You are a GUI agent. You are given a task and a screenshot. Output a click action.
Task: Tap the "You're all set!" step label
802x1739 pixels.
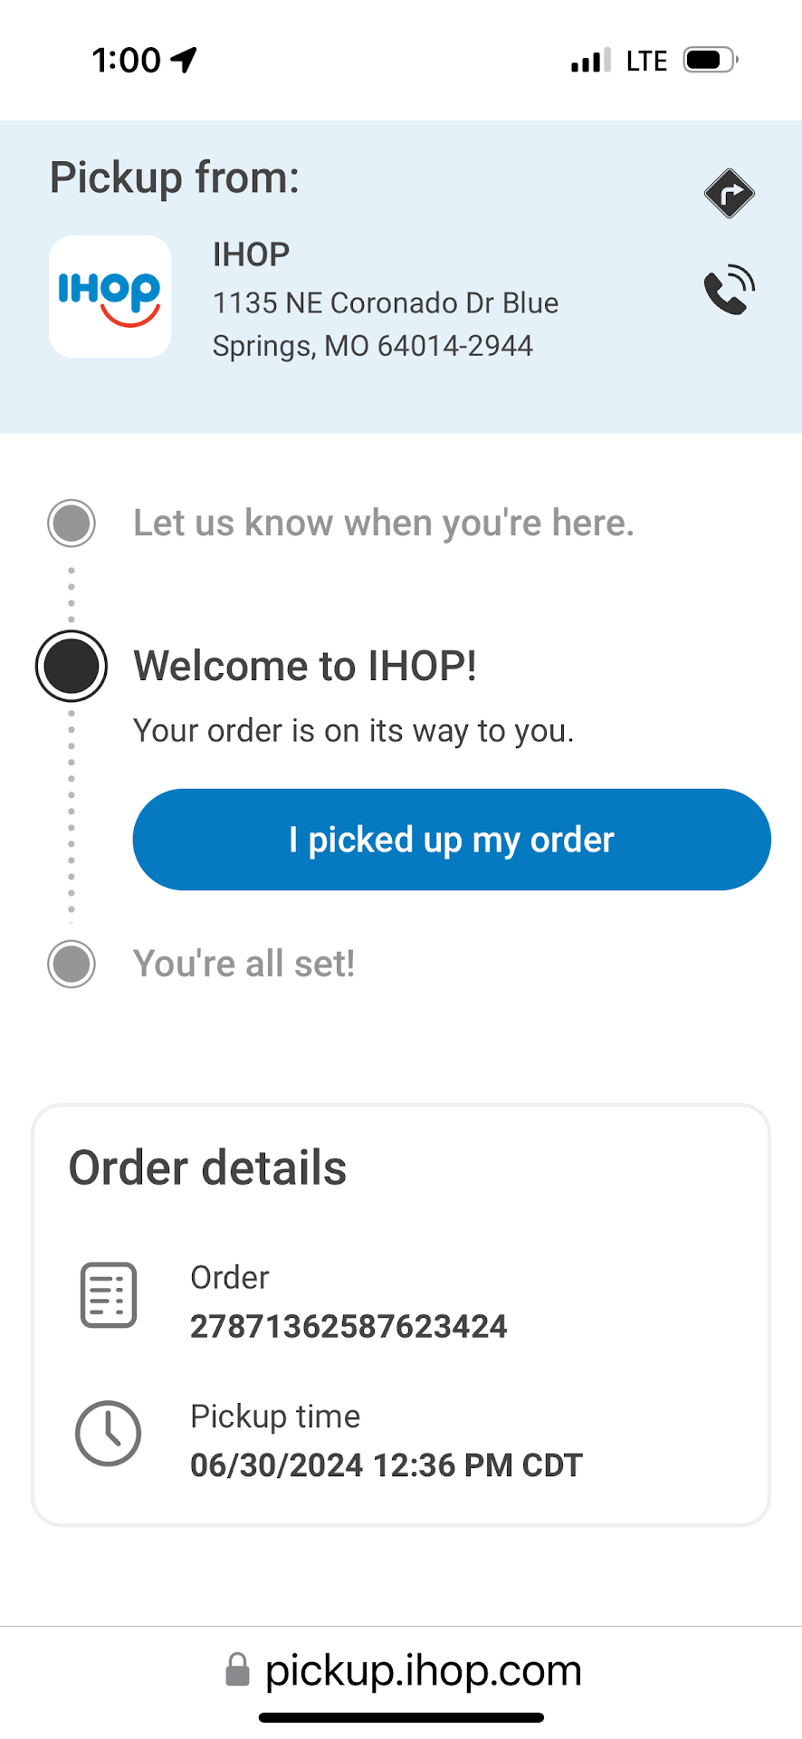pyautogui.click(x=244, y=964)
